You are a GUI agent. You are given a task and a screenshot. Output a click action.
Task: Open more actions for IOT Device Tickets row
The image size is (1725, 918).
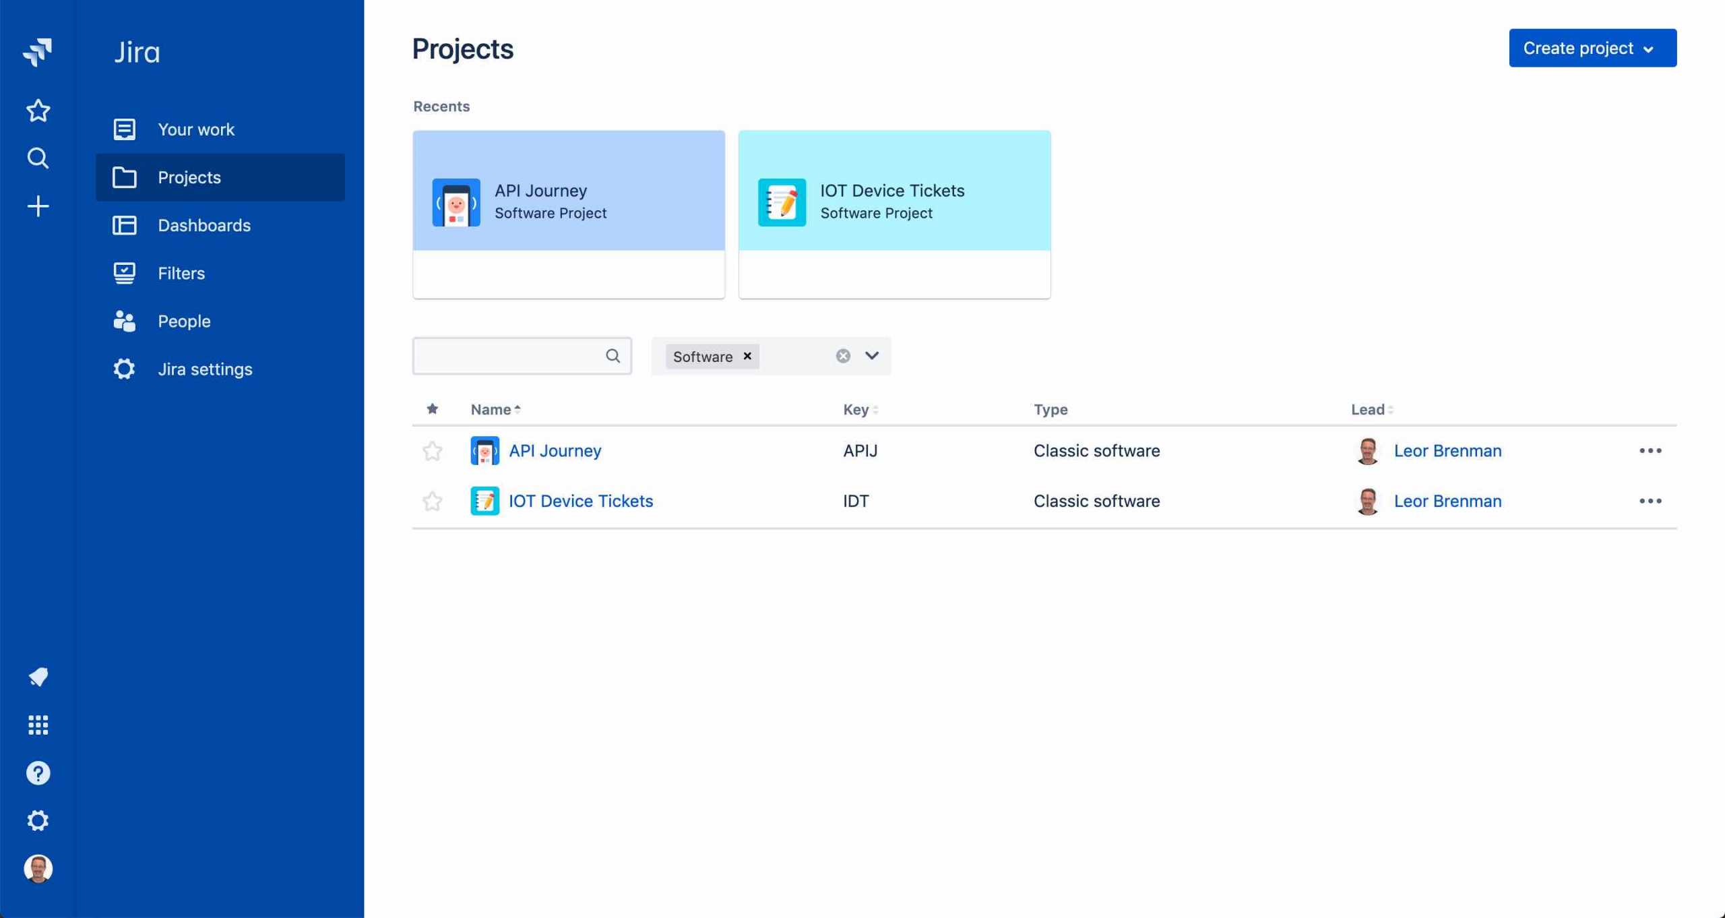tap(1650, 501)
